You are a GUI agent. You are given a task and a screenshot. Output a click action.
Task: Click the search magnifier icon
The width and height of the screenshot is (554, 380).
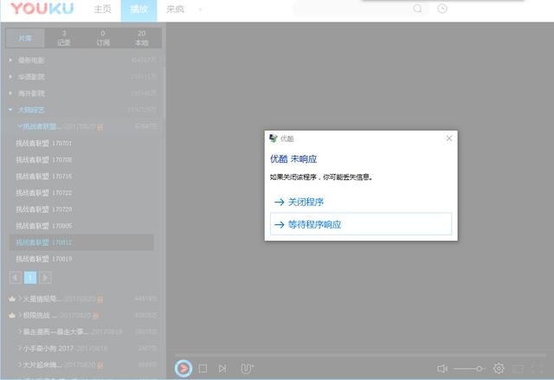tap(417, 9)
